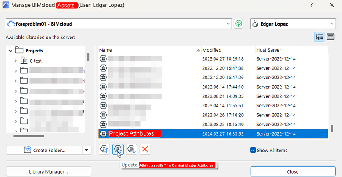Sort by the Host Server column header

(x=292, y=50)
